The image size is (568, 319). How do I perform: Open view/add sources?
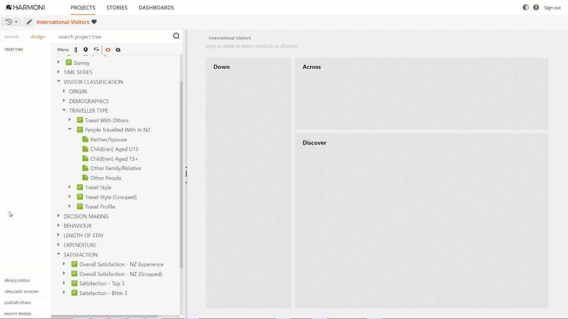21,292
